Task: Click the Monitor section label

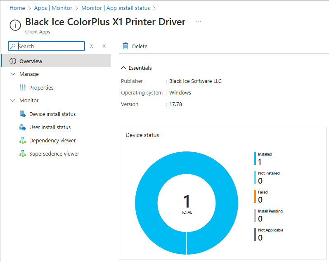Action: tap(29, 101)
